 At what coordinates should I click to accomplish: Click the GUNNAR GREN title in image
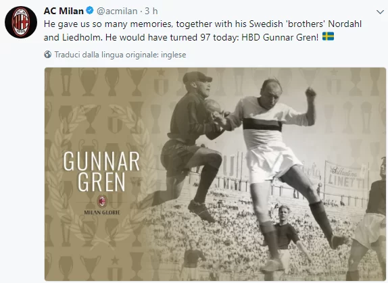point(101,172)
